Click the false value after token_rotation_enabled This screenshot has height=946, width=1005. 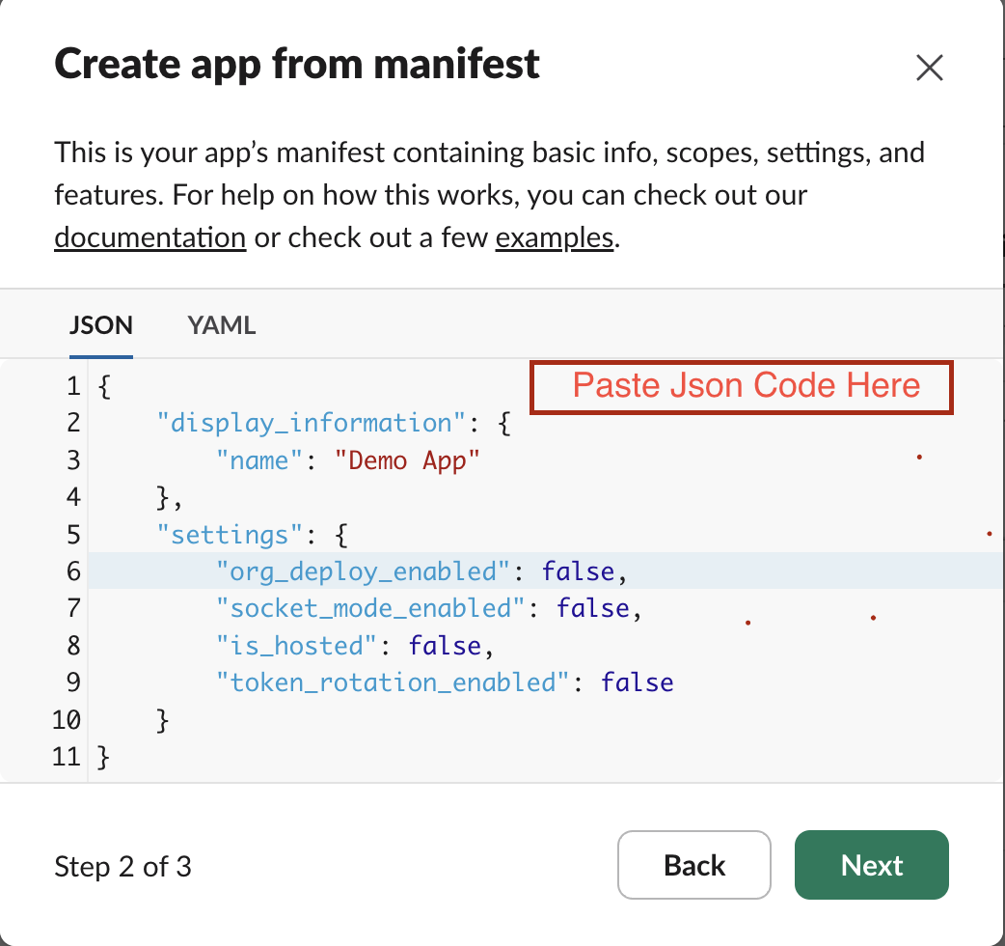click(x=638, y=683)
